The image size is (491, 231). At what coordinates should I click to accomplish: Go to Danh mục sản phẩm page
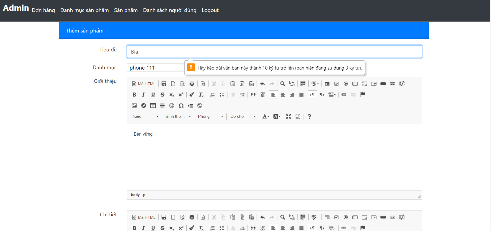point(84,10)
